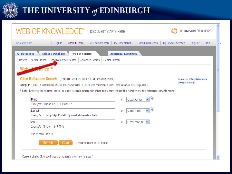Click the Cited Author lookup magnifier icon
Image resolution: width=232 pixels, height=174 pixels.
coord(152,98)
